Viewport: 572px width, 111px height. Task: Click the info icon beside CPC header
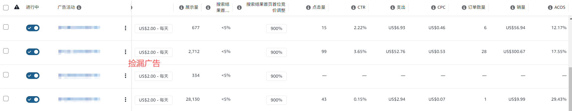point(433,8)
